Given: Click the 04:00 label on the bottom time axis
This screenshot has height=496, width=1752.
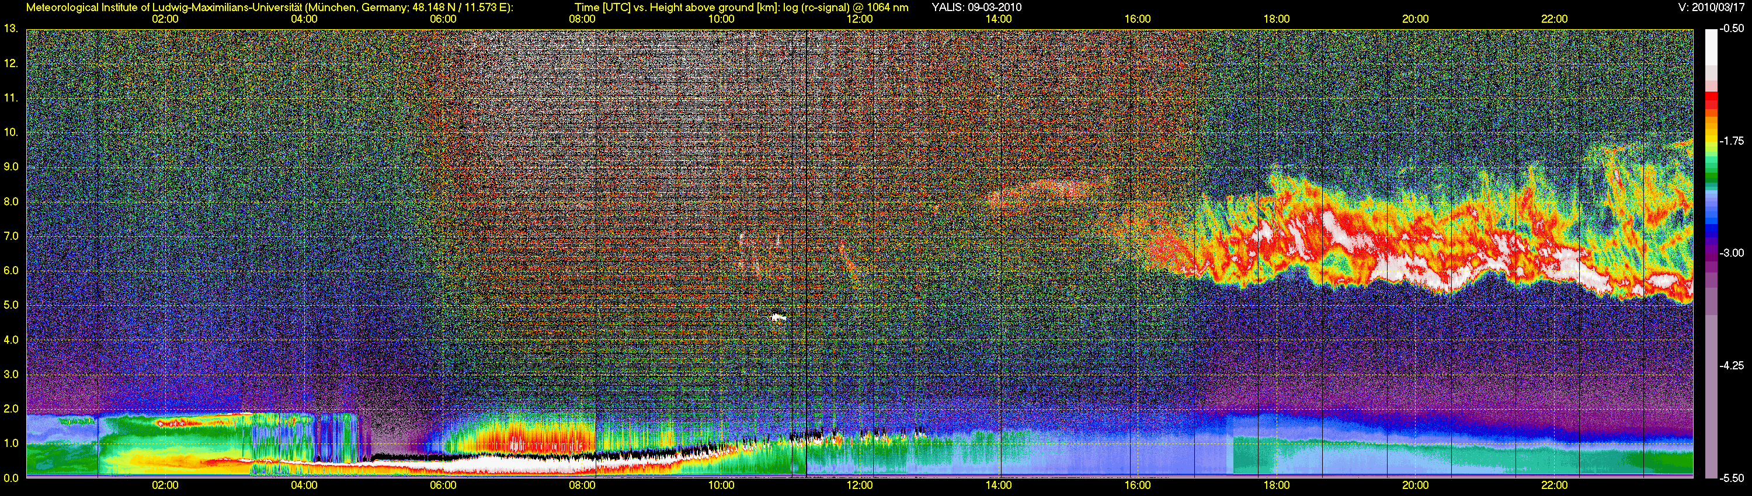Looking at the screenshot, I should [x=304, y=486].
